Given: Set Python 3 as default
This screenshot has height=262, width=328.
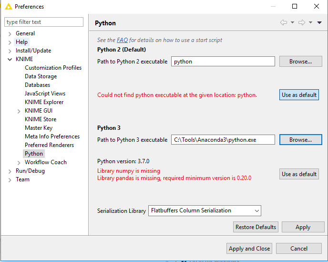Looking at the screenshot, I should (x=299, y=174).
